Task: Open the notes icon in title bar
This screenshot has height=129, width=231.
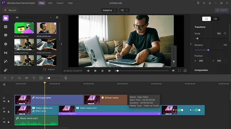Action: 198,3
